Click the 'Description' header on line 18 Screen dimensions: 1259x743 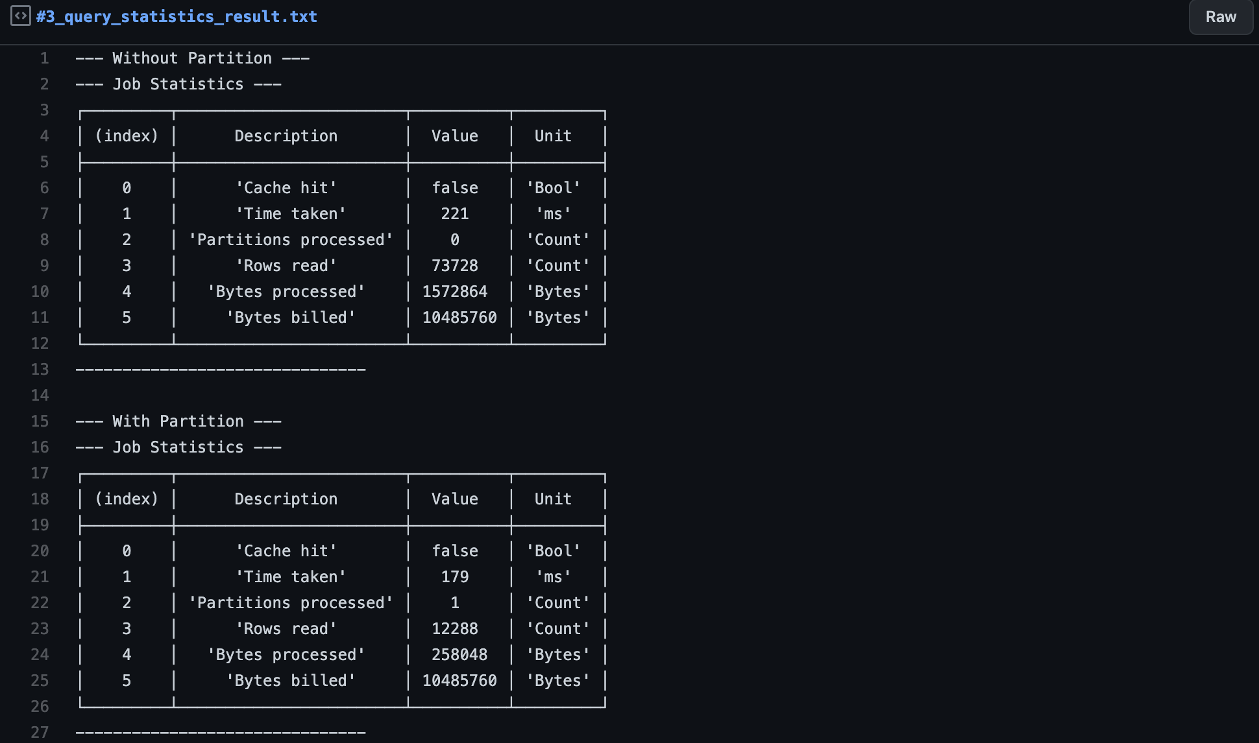coord(286,499)
